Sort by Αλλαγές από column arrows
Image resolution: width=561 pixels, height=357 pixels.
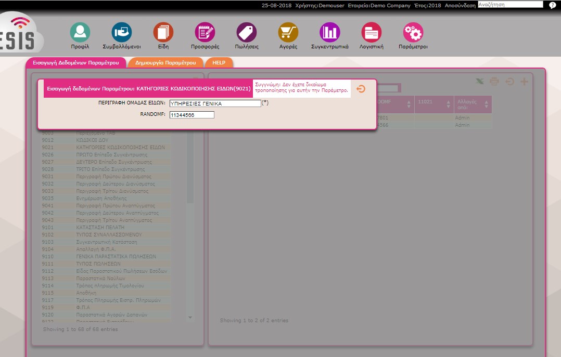pos(487,104)
